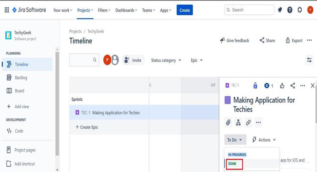Image resolution: width=317 pixels, height=172 pixels.
Task: Open the To Do status dropdown
Action: click(235, 140)
